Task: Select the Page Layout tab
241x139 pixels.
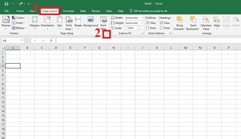Action: point(49,11)
